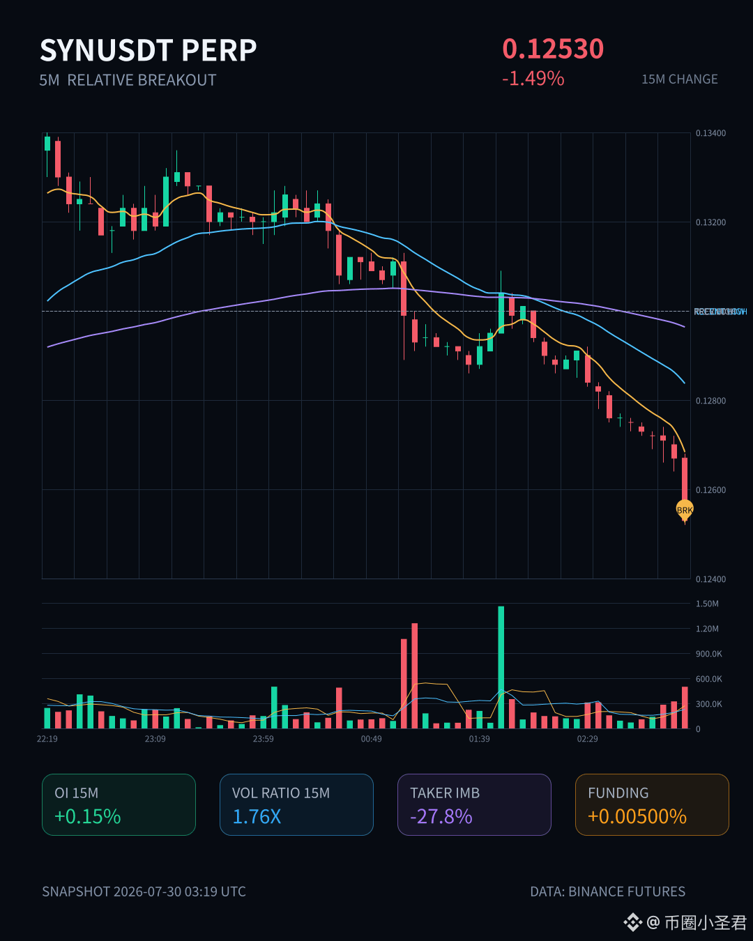
Task: Click the 600.0K volume axis label
Action: point(709,679)
